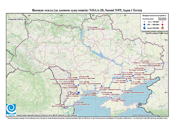The height and width of the screenshot is (123, 174).
Task: Click the blue marker at Ukraine's far eastern border
Action: pyautogui.click(x=162, y=64)
